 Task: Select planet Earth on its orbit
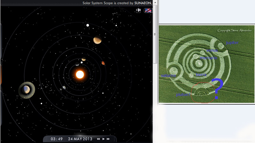pyautogui.click(x=64, y=88)
